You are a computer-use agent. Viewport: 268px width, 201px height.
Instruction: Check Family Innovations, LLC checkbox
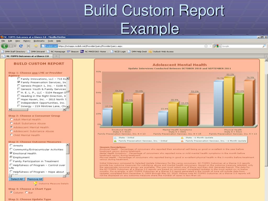click(19, 79)
